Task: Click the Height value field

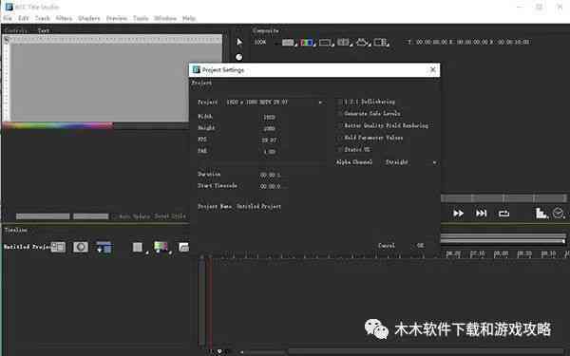Action: coord(270,128)
